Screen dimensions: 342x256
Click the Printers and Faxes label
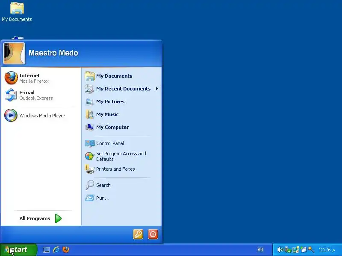pyautogui.click(x=115, y=169)
